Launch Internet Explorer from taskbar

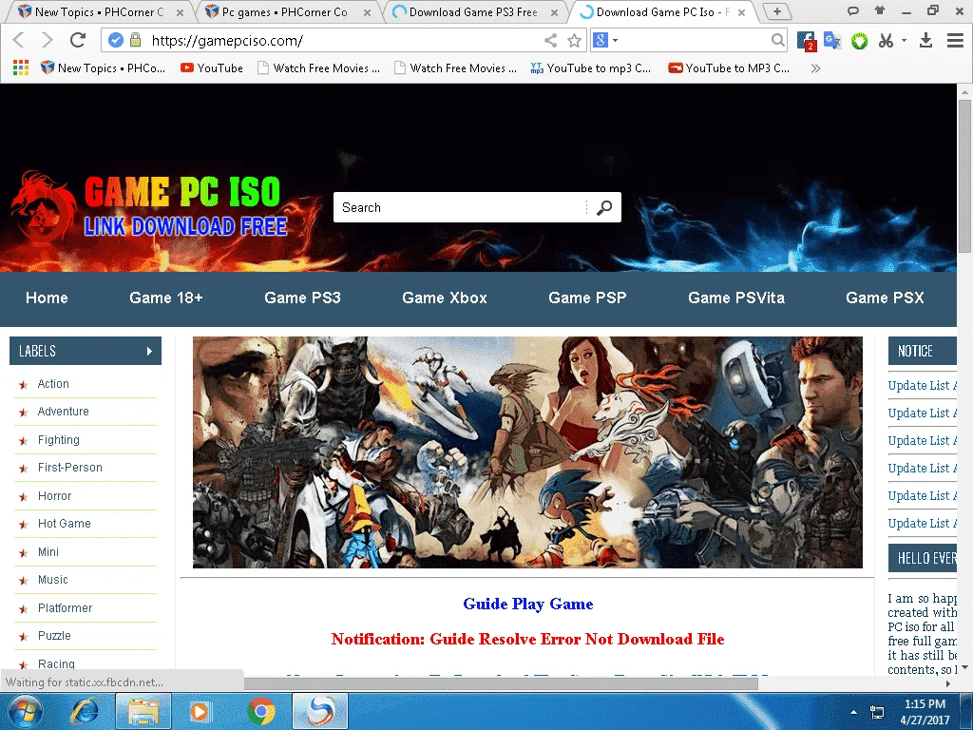[x=85, y=711]
